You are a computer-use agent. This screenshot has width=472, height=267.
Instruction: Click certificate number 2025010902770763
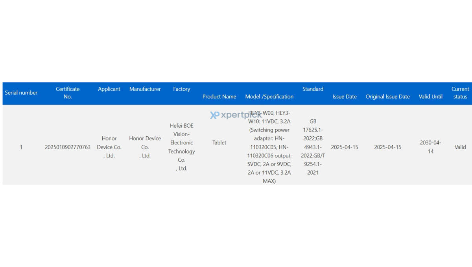pos(68,147)
